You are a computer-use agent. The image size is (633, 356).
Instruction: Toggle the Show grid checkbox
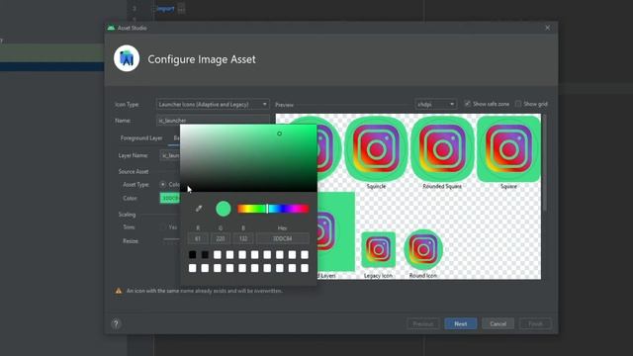tap(518, 104)
